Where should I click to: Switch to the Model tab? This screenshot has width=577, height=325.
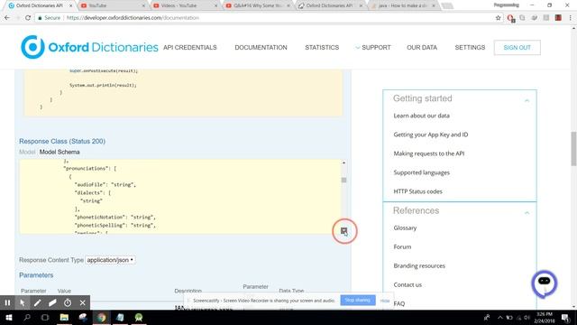[27, 152]
